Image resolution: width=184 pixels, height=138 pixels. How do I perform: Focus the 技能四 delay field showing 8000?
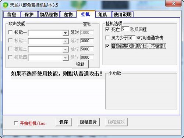[x=87, y=57]
